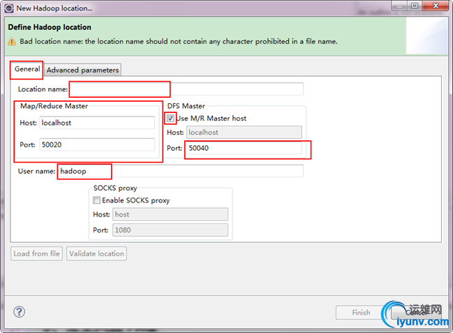Uncheck Use M/R Master host
Viewport: 453px width, 333px height.
pyautogui.click(x=170, y=118)
